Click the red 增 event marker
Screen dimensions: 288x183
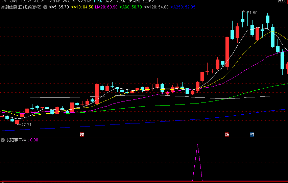click(82, 135)
